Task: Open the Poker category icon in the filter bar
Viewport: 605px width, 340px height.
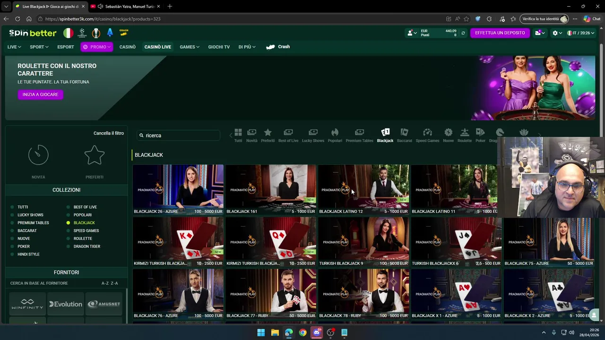Action: point(480,136)
